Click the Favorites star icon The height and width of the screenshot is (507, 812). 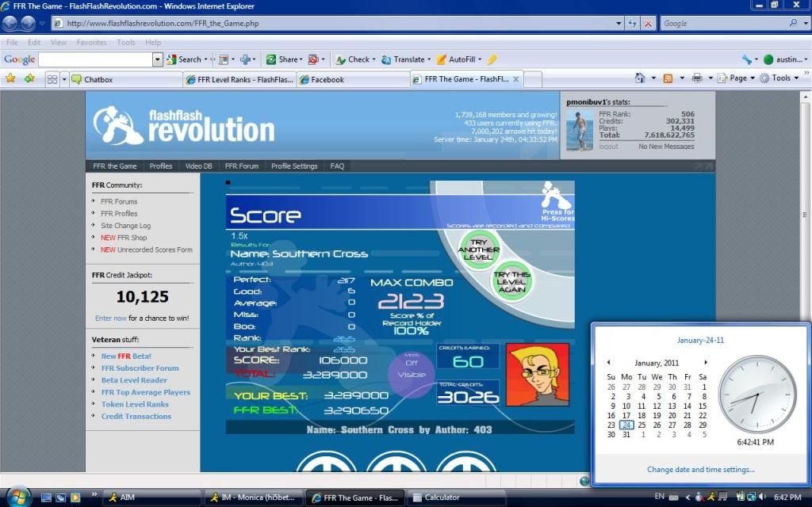point(10,78)
